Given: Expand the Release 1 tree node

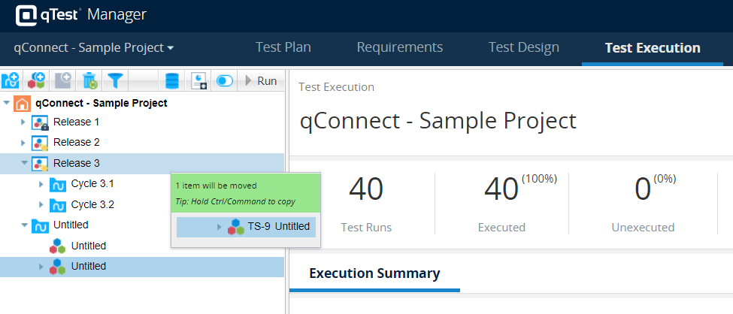Looking at the screenshot, I should (x=23, y=122).
